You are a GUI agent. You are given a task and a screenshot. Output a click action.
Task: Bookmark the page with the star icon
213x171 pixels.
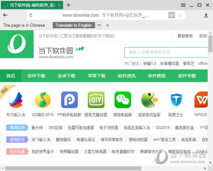180,15
